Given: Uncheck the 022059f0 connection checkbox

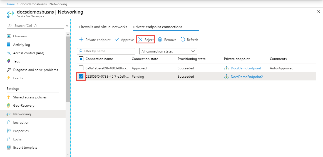Looking at the screenshot, I should tap(81, 77).
